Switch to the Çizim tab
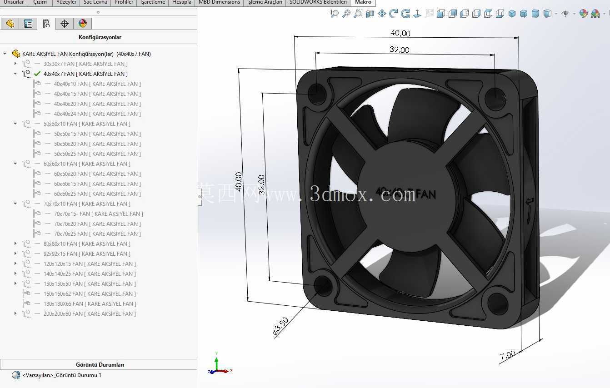Screen dimensions: 610x388 (x=40, y=2)
